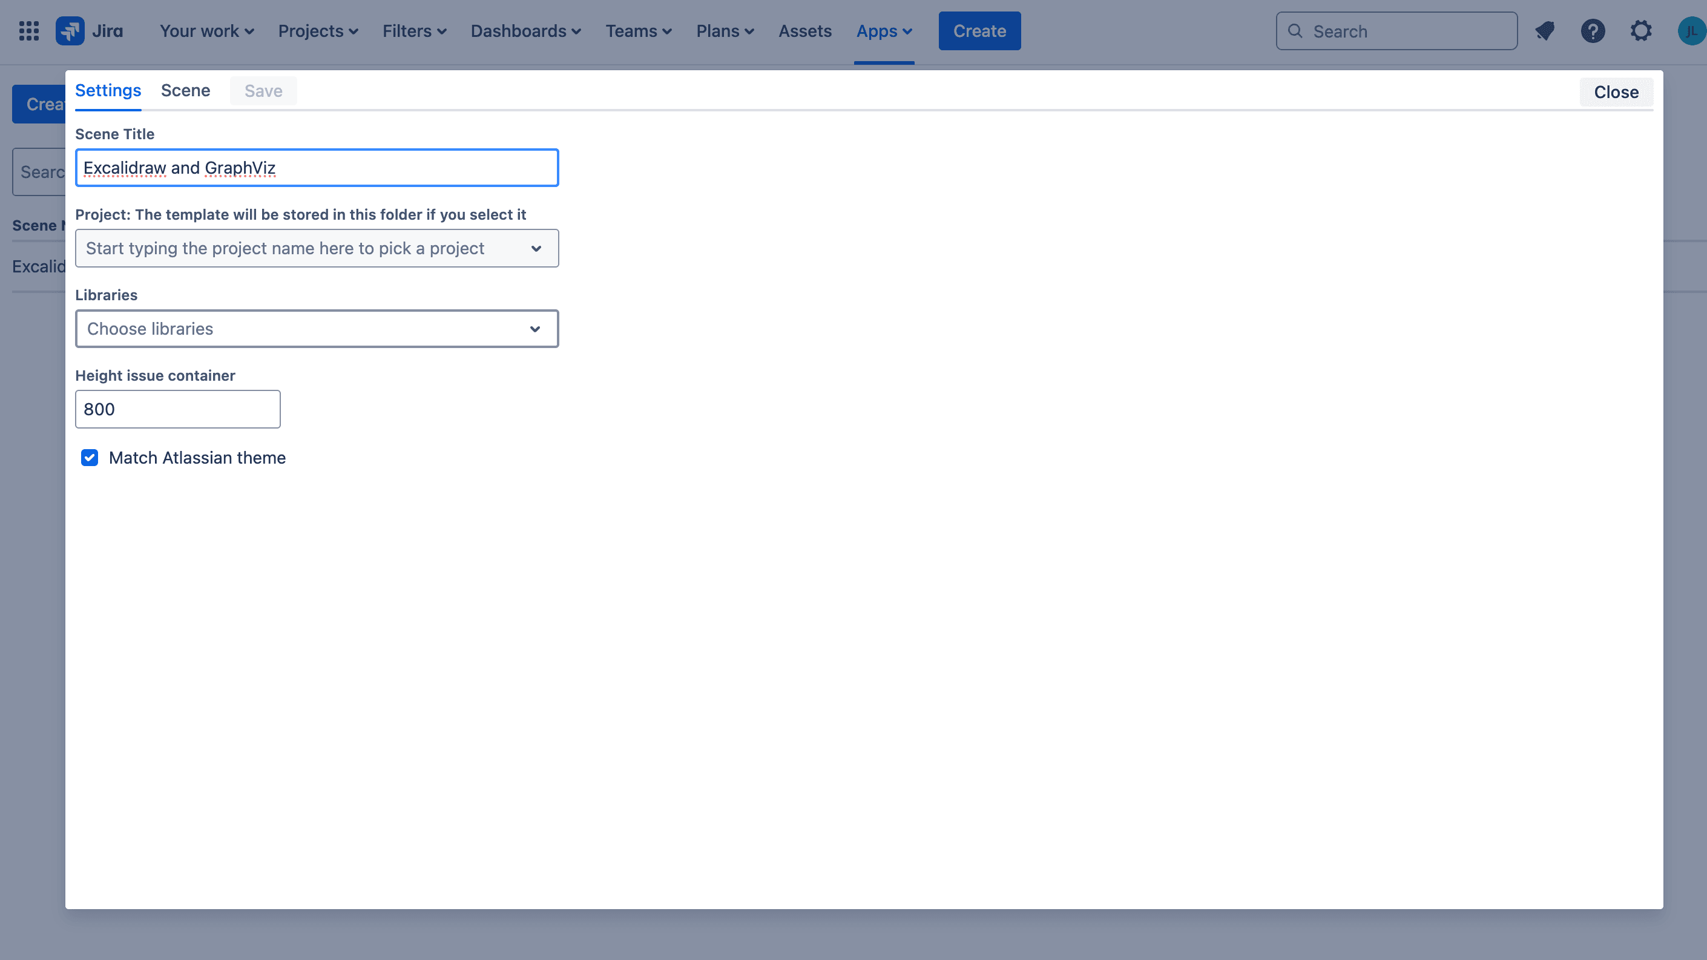Open the Choose libraries dropdown
Screen dimensions: 1707x960
[x=317, y=329]
